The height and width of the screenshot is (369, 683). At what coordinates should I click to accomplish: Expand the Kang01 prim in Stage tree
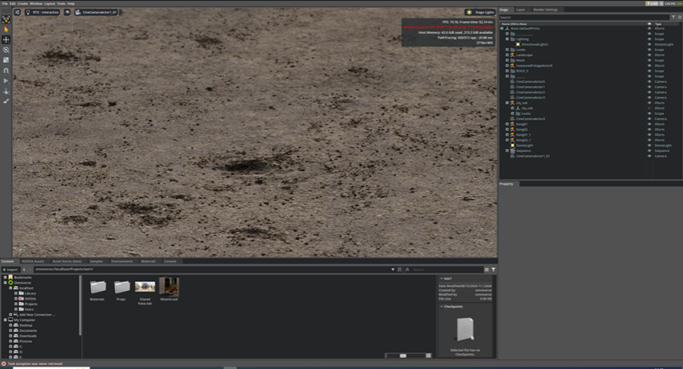507,124
